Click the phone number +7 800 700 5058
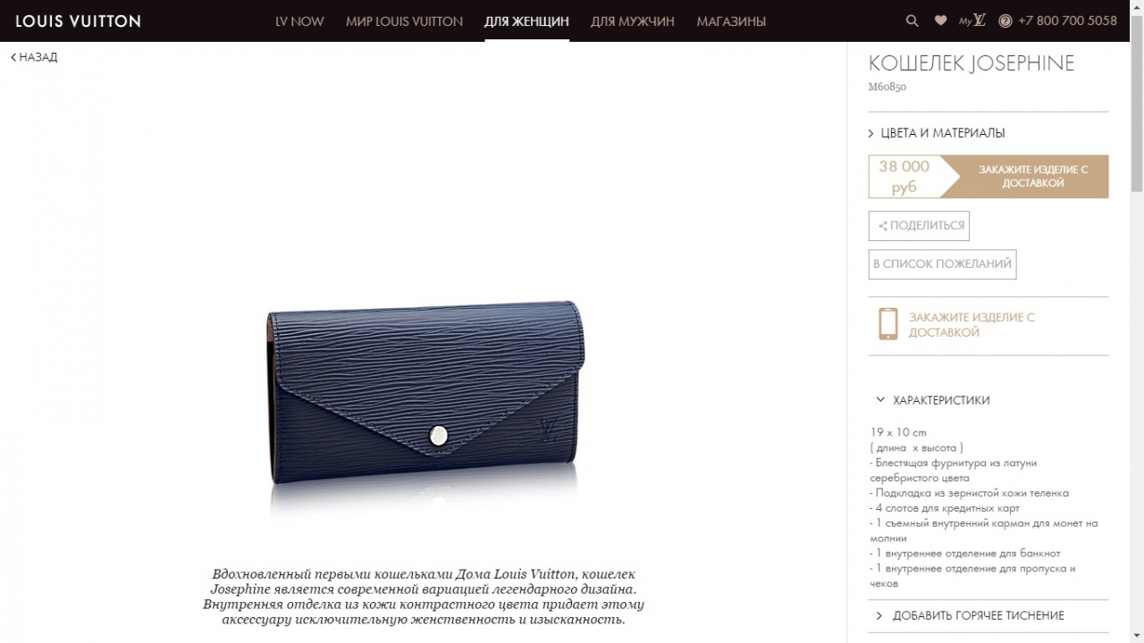The width and height of the screenshot is (1144, 643). [x=1067, y=21]
